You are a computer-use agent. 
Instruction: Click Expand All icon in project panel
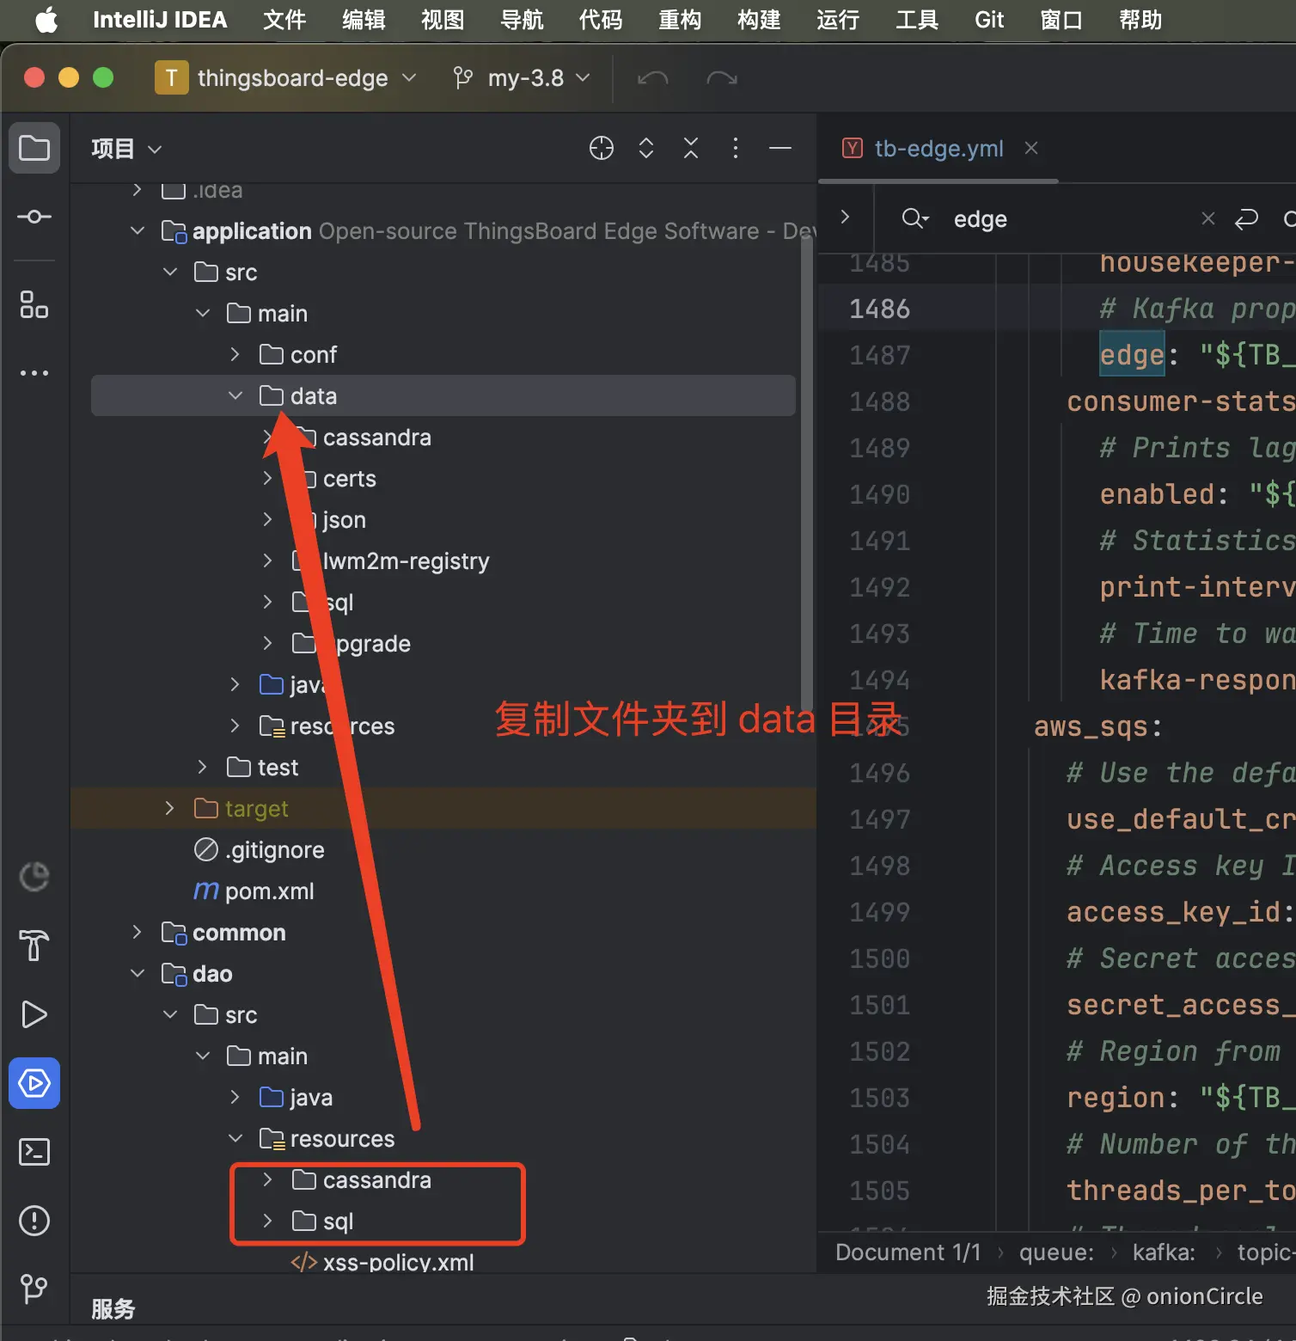(x=646, y=149)
